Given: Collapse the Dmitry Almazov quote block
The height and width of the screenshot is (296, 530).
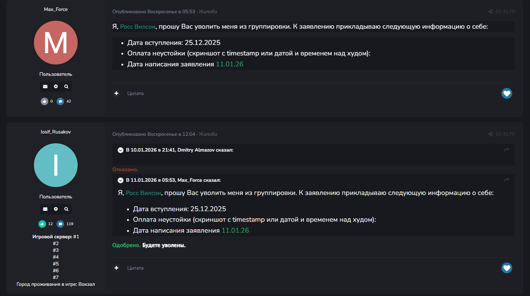Looking at the screenshot, I should click(x=121, y=150).
